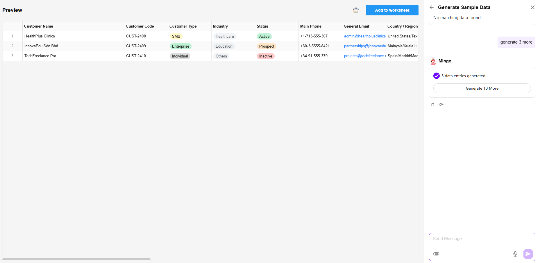This screenshot has height=263, width=540.
Task: Open admin@healthplusclinics email link
Action: 364,36
